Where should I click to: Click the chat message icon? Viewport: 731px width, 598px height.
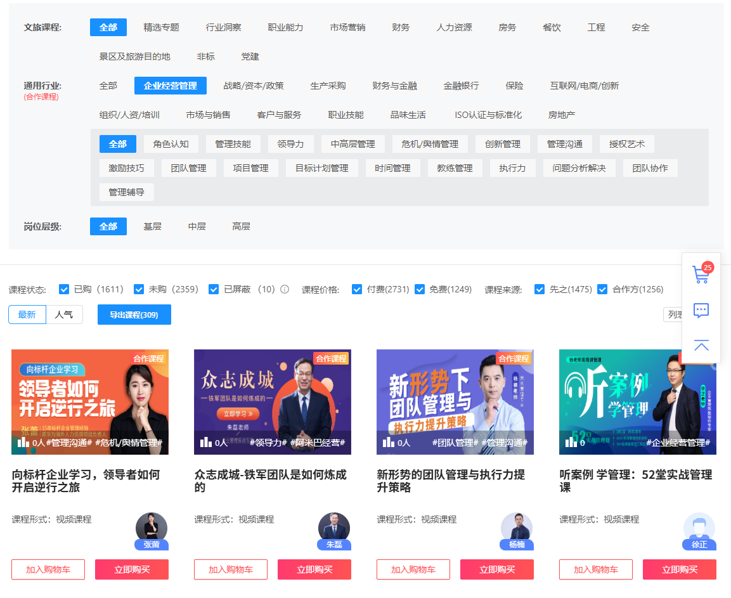click(x=701, y=310)
